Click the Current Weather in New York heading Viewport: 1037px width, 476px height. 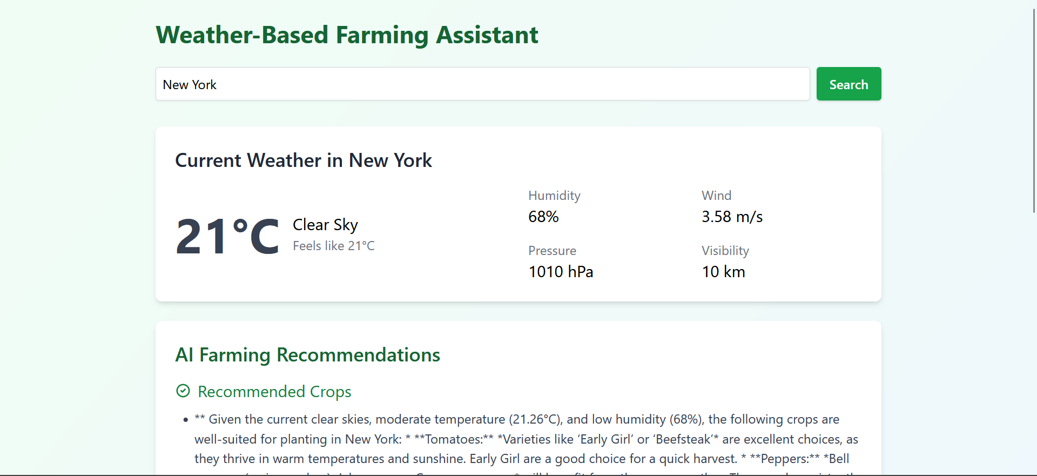click(x=304, y=160)
